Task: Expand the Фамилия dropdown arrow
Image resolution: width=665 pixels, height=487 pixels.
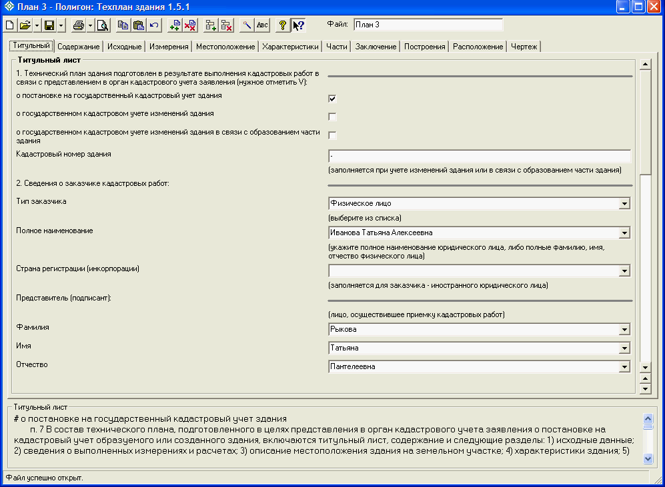Action: 624,330
